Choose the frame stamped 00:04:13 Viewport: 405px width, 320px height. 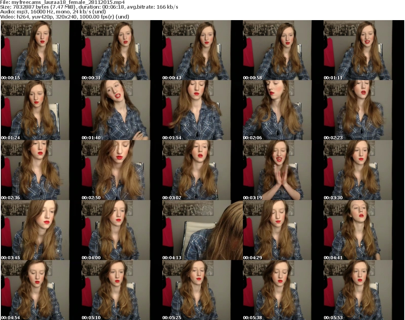[202, 230]
